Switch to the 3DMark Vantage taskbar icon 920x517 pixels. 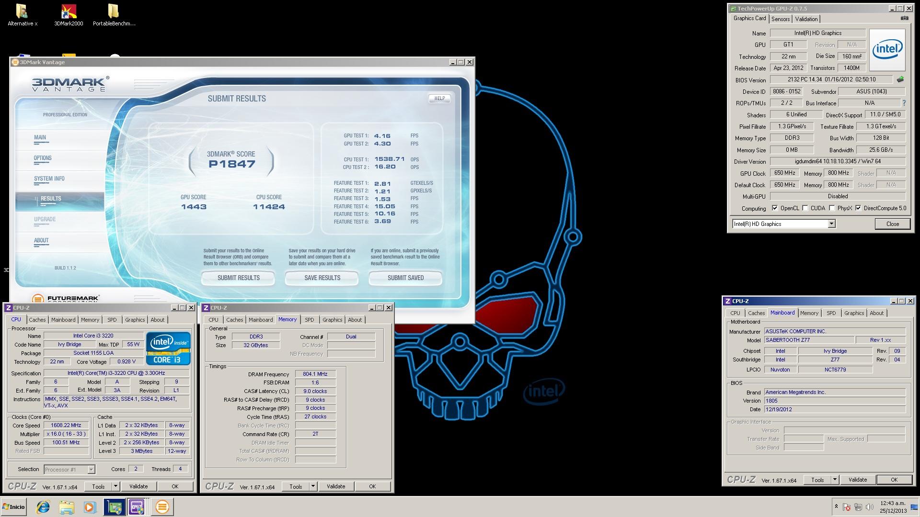pos(162,507)
